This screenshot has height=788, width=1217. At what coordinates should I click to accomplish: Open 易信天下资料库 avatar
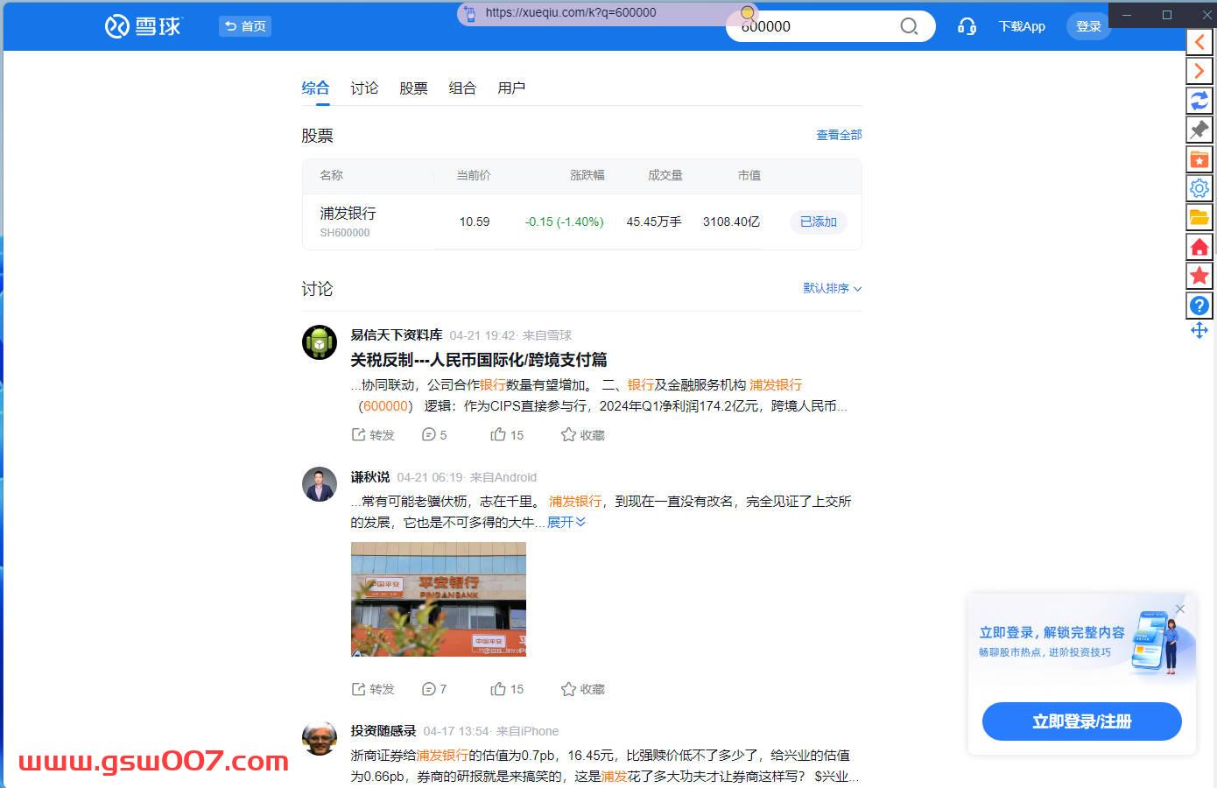pos(320,342)
